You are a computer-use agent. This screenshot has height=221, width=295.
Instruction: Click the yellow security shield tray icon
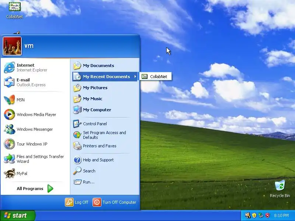point(254,215)
